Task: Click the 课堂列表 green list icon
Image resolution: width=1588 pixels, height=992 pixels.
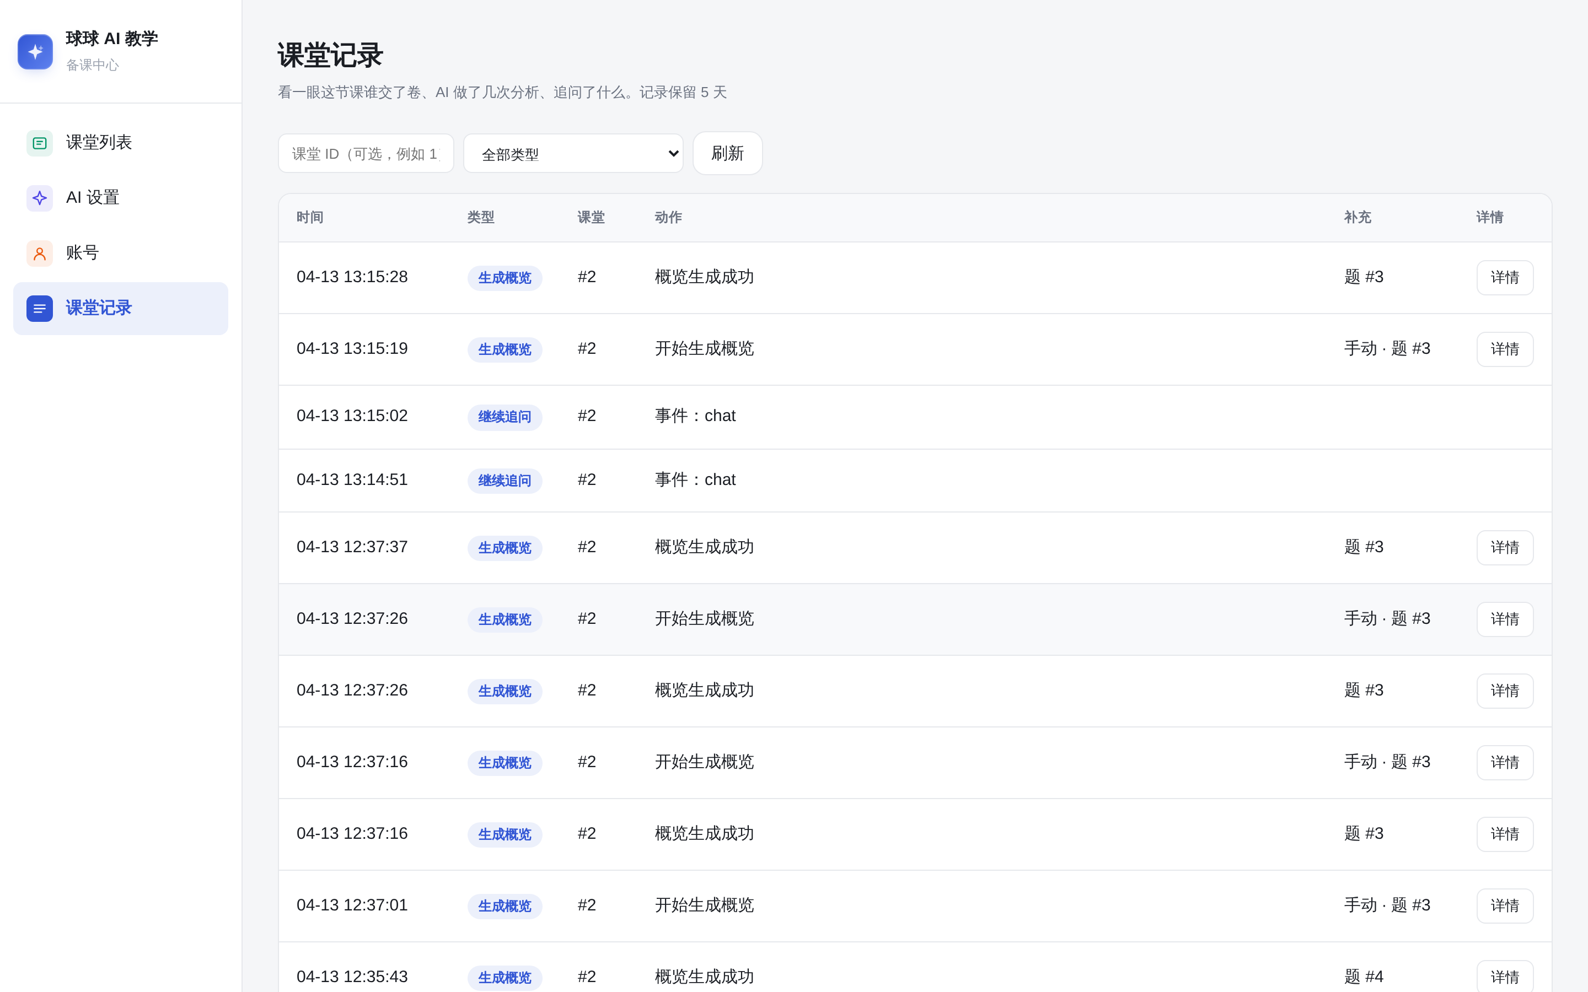Action: tap(39, 143)
